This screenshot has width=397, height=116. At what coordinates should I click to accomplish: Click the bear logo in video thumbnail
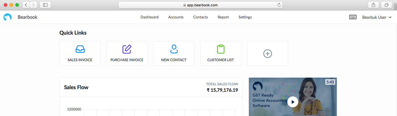[258, 86]
